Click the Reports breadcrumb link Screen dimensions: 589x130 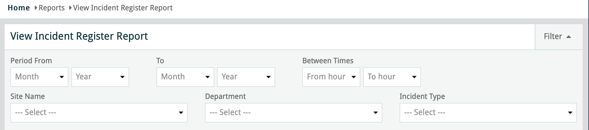point(52,8)
